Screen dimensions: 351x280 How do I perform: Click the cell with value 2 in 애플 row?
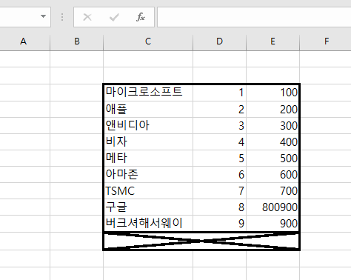point(219,109)
